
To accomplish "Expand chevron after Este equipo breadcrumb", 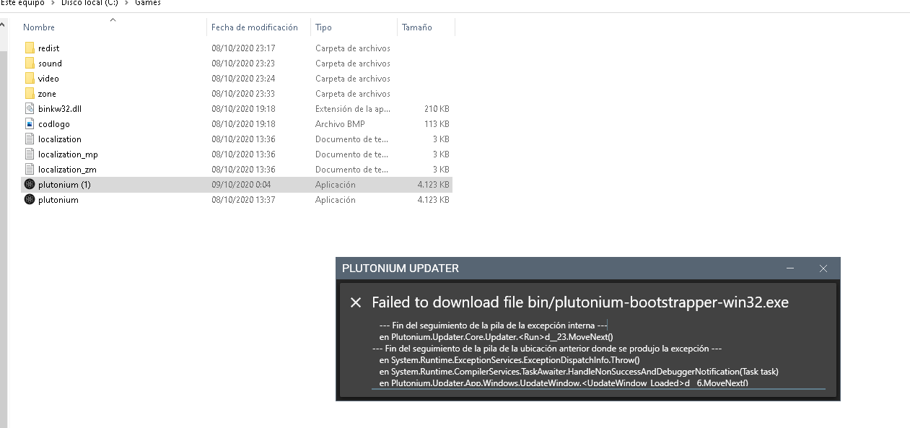I will [53, 3].
